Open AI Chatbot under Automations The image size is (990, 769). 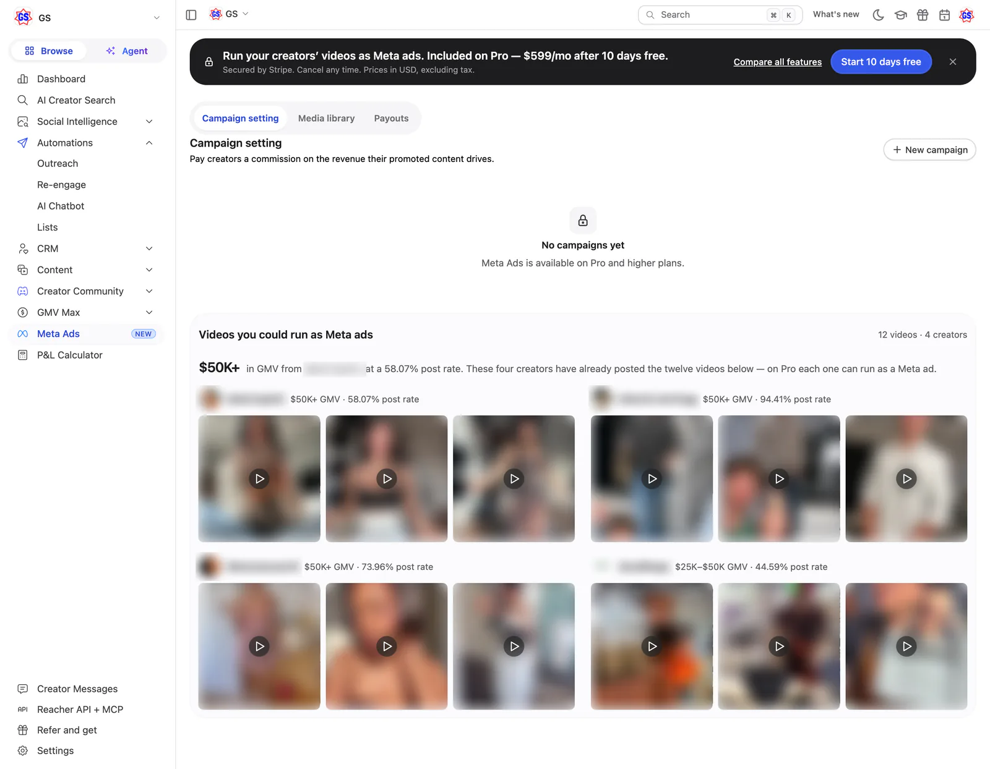click(x=61, y=206)
